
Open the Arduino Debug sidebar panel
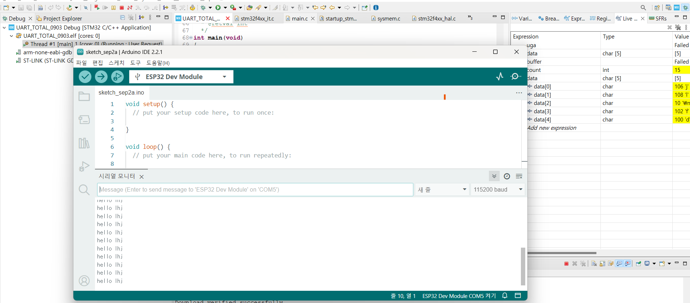click(x=84, y=166)
